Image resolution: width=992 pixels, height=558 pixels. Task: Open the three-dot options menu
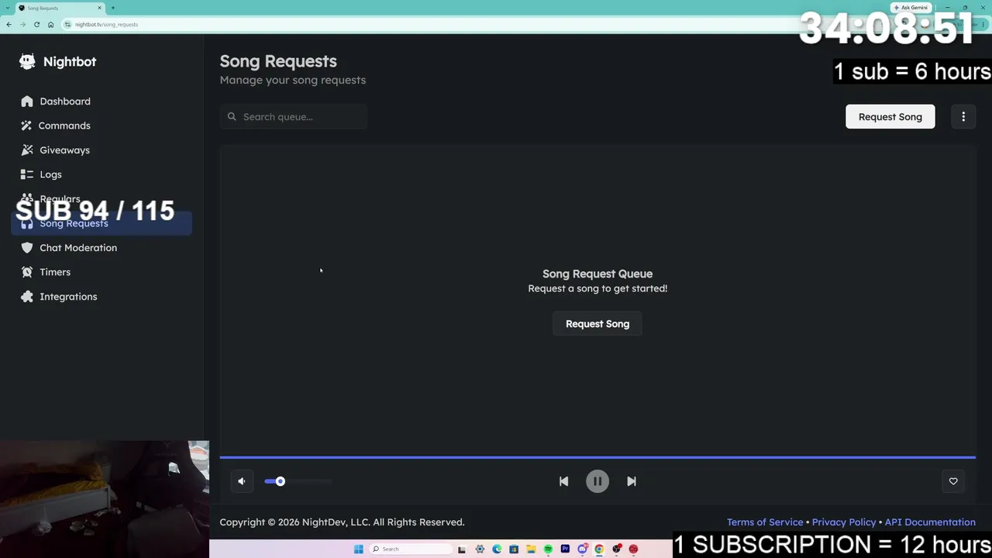[963, 117]
